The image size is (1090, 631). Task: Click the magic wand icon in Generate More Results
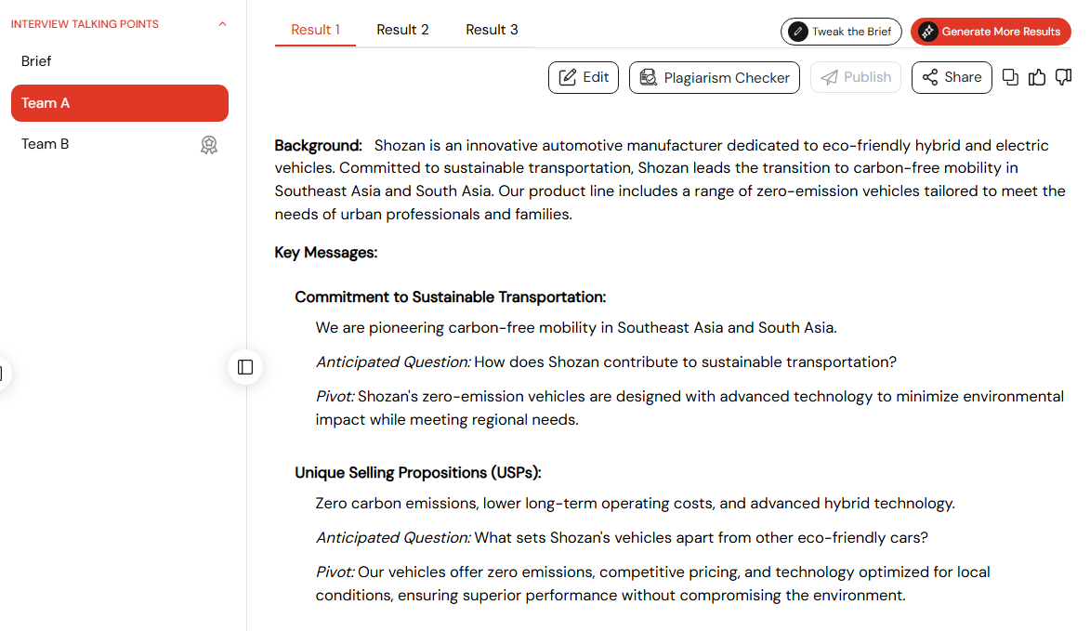pyautogui.click(x=928, y=32)
